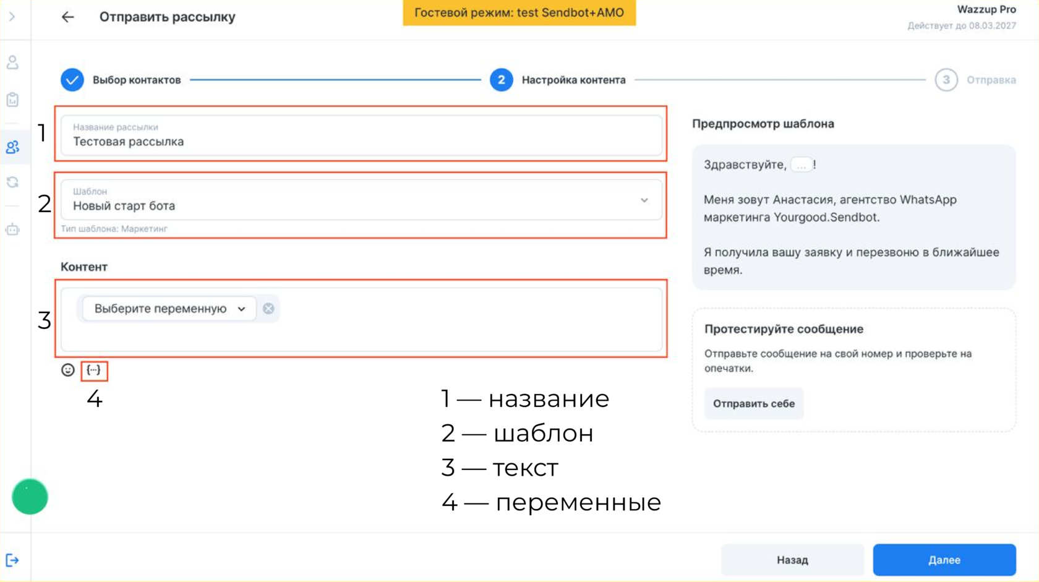
Task: Click the Назад button
Action: click(x=792, y=560)
